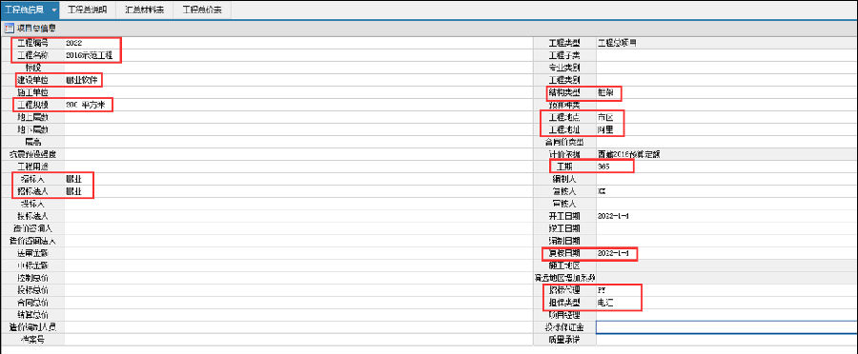Click the 项目信息 list icon
The image size is (858, 354).
9,28
